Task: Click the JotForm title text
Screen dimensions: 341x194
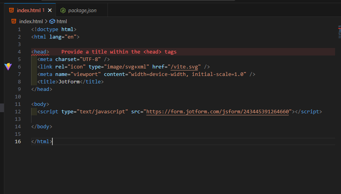Action: tap(69, 82)
